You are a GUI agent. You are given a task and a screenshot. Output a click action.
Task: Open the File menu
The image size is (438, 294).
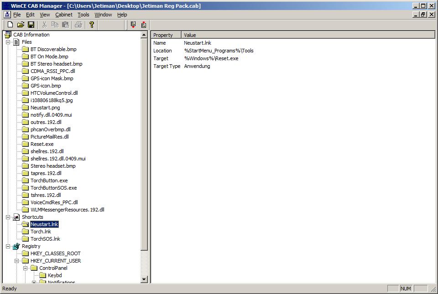(x=17, y=15)
